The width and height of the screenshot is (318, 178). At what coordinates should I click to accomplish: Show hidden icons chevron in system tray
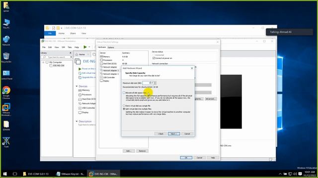(280, 174)
